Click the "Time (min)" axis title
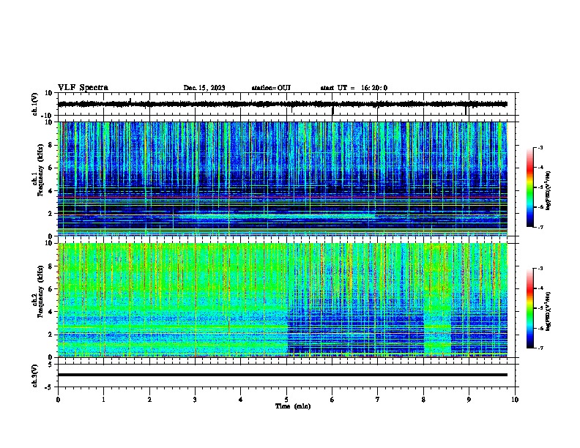 pos(293,406)
